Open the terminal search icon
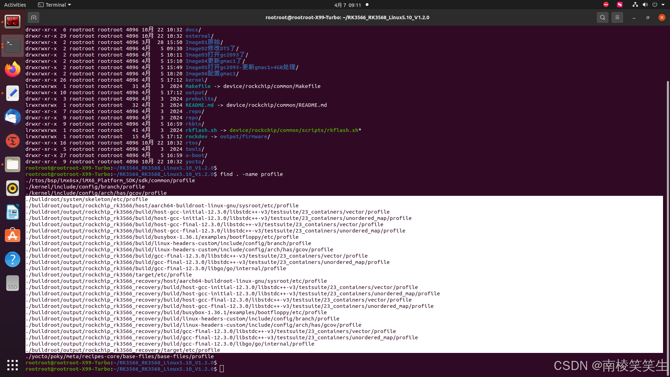This screenshot has width=670, height=377. point(602,17)
